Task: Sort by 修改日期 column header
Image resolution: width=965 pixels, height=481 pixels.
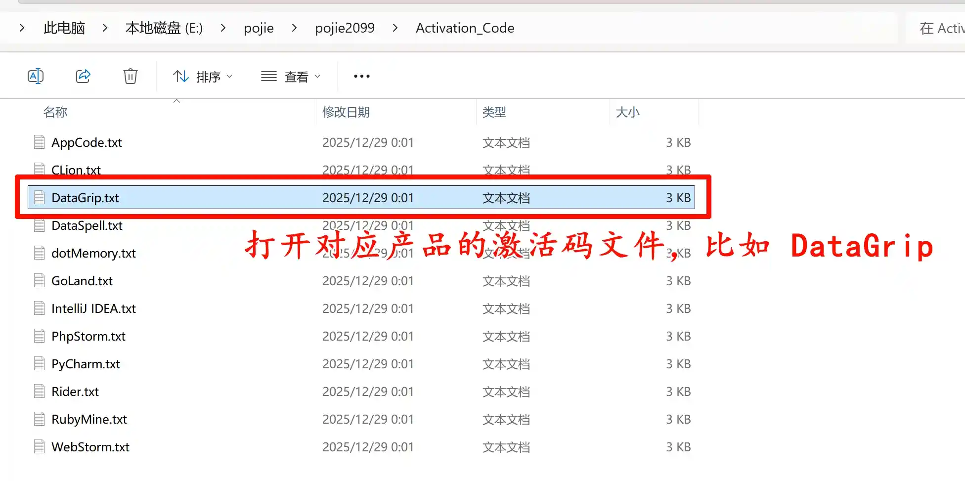Action: pyautogui.click(x=346, y=112)
